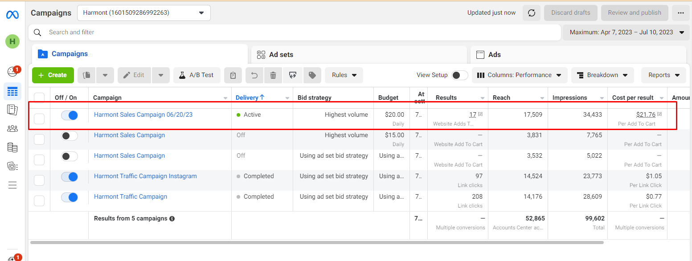Viewport: 692px width, 261px height.
Task: Open Harmont Sales Campaign link with $15.00 budget
Action: point(129,135)
